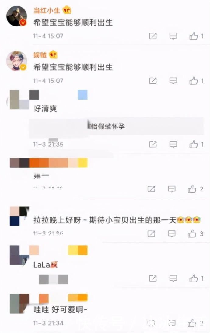Reply to the 第一 comment

pyautogui.click(x=172, y=189)
